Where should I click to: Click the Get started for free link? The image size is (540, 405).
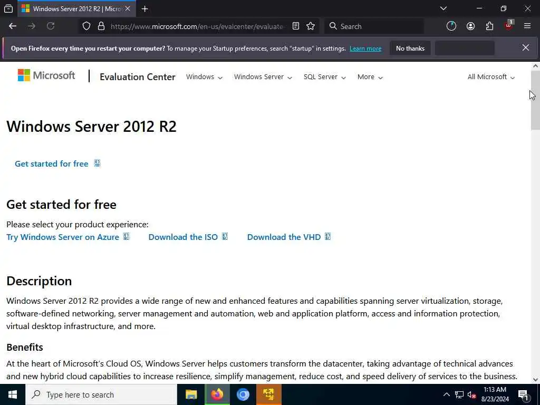57,163
